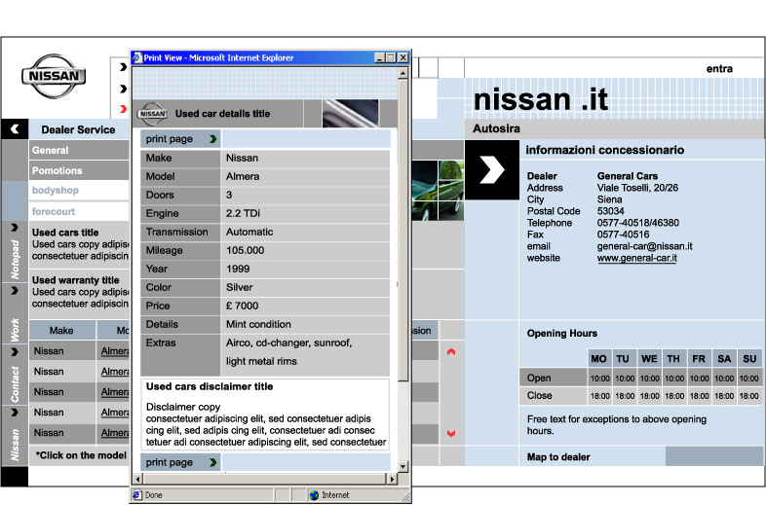Click the white back arrow beside Dealer Service
This screenshot has height=505, width=766.
(x=15, y=129)
